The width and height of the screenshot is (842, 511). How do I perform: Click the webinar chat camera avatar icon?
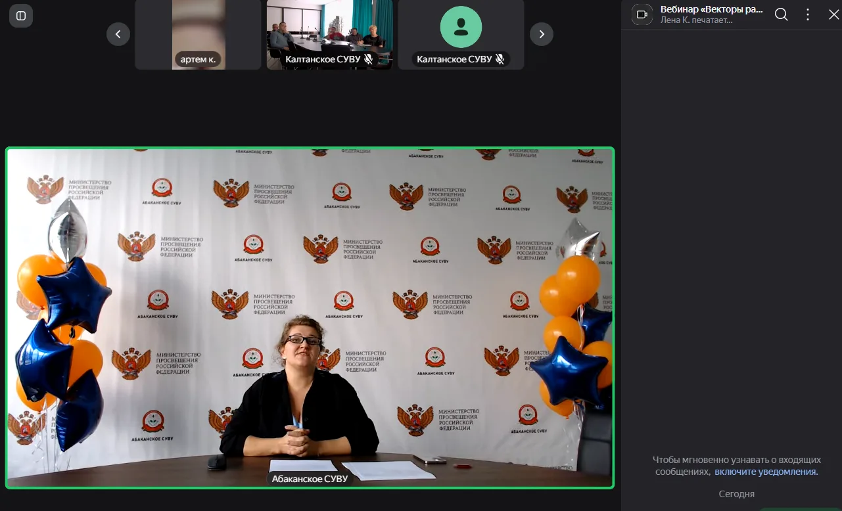coord(642,14)
